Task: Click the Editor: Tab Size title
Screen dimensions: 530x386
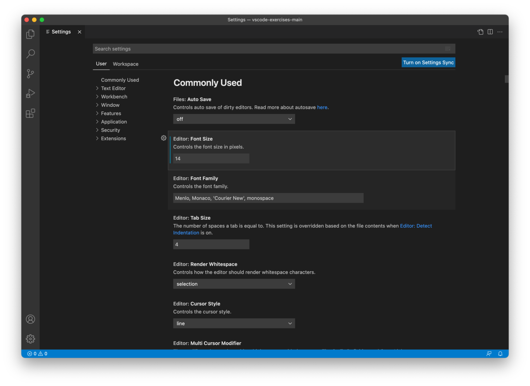Action: click(192, 218)
